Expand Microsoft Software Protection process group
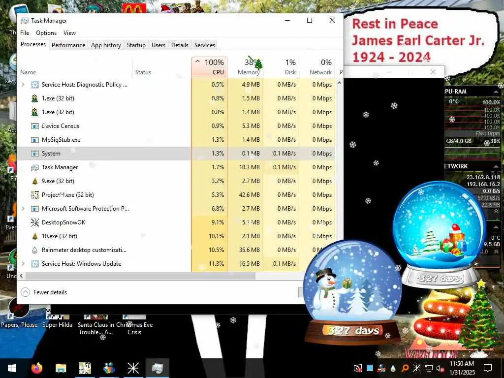The width and height of the screenshot is (504, 378). [23, 209]
